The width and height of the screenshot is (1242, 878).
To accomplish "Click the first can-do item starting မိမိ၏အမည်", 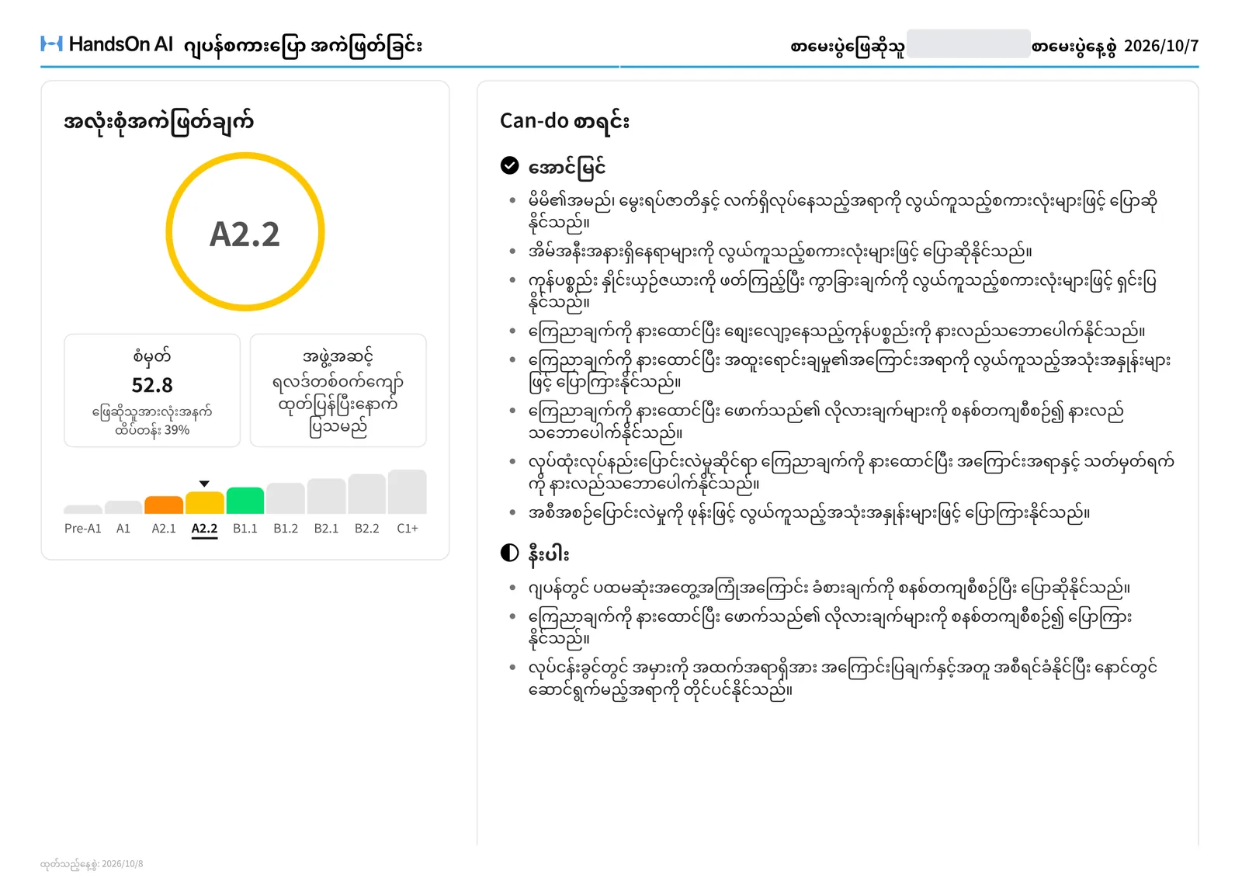I will pyautogui.click(x=843, y=212).
